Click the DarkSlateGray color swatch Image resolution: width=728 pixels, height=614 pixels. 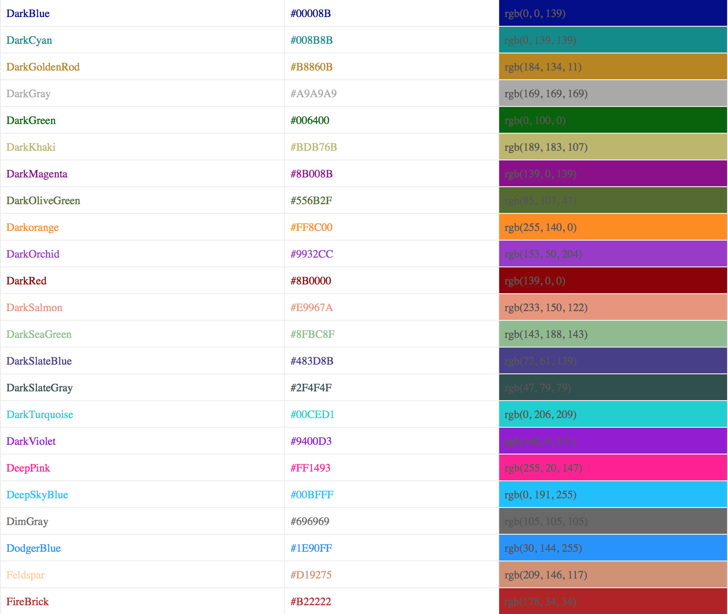(x=613, y=387)
